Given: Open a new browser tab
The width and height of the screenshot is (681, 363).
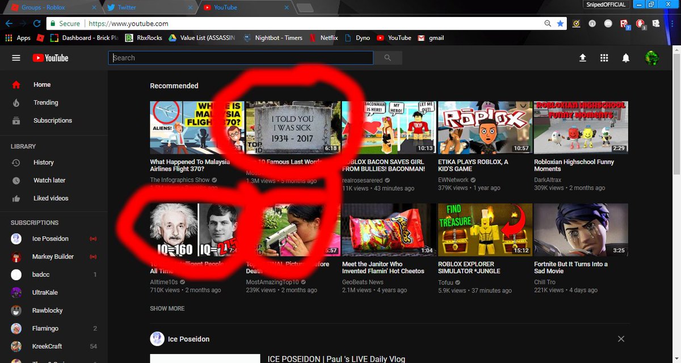Looking at the screenshot, I should (x=305, y=7).
